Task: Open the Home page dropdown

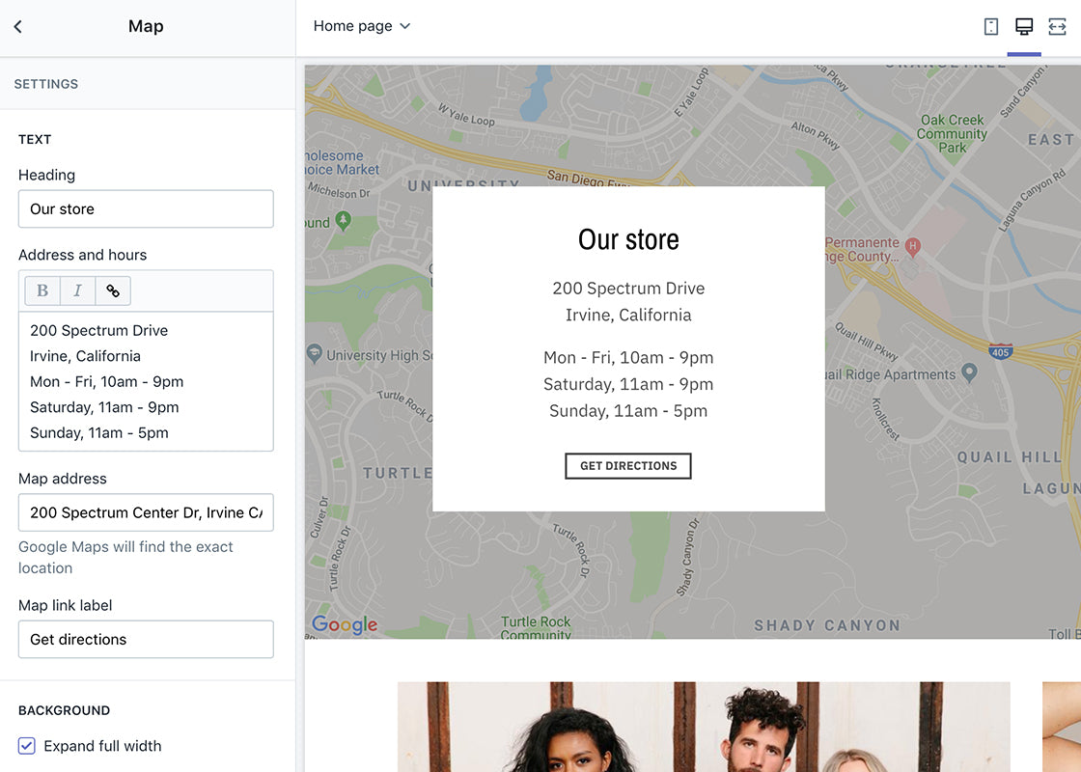Action: (361, 26)
